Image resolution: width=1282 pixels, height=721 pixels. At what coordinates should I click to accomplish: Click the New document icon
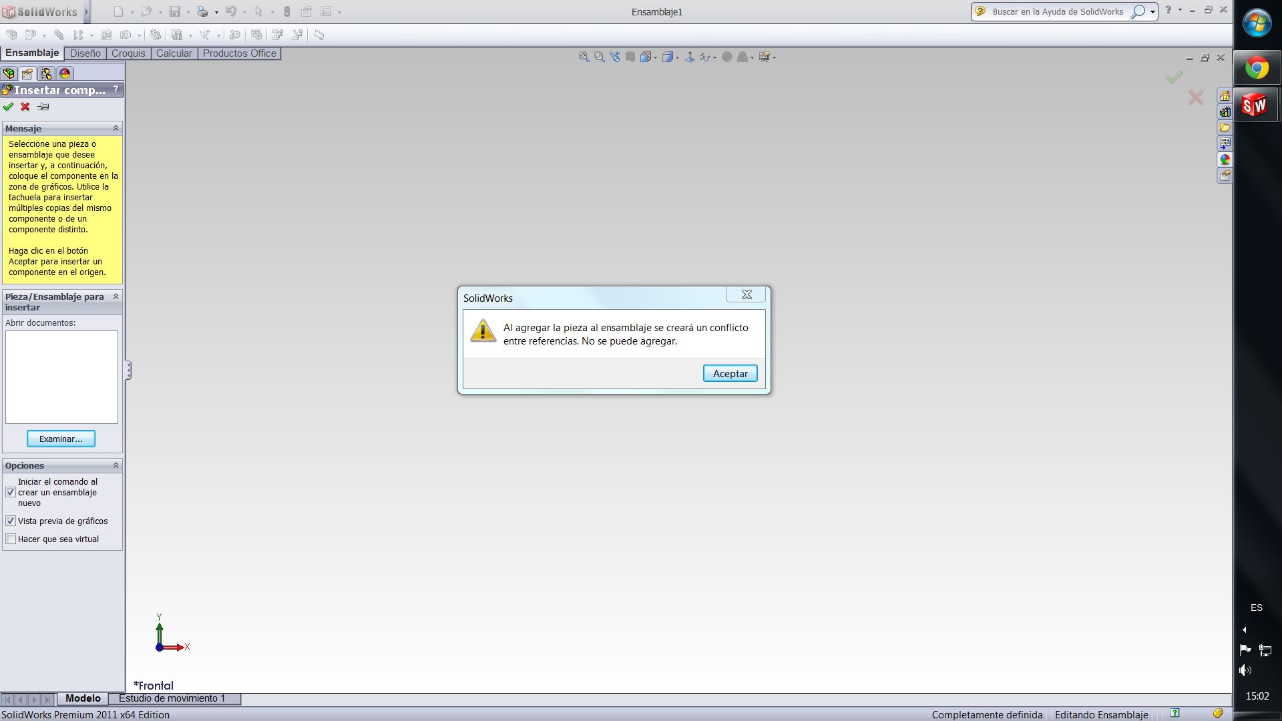118,11
